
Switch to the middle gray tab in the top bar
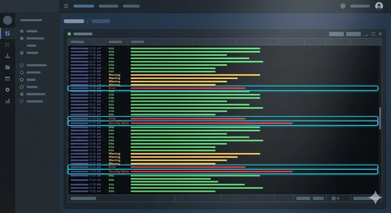(108, 6)
